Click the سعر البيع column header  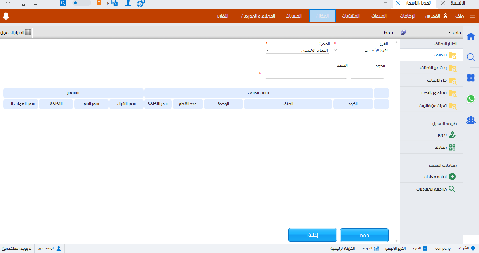tap(91, 104)
